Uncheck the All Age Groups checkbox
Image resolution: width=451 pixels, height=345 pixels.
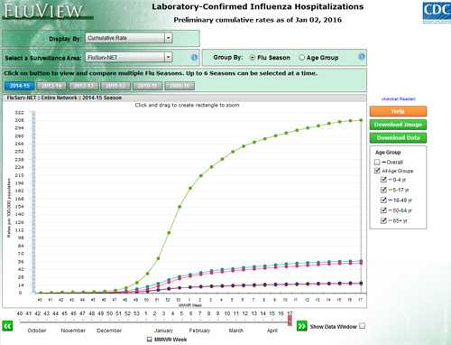click(x=377, y=171)
